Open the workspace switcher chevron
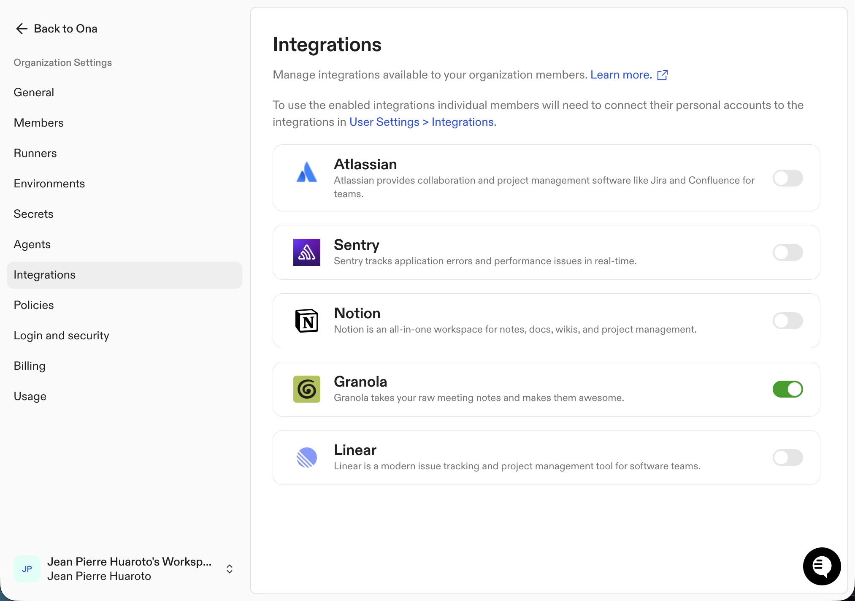Screen dimensions: 855x601 230,569
